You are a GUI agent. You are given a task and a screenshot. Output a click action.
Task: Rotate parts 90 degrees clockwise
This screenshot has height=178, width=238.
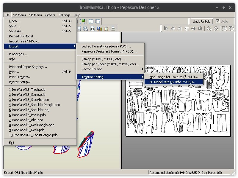tap(216, 28)
